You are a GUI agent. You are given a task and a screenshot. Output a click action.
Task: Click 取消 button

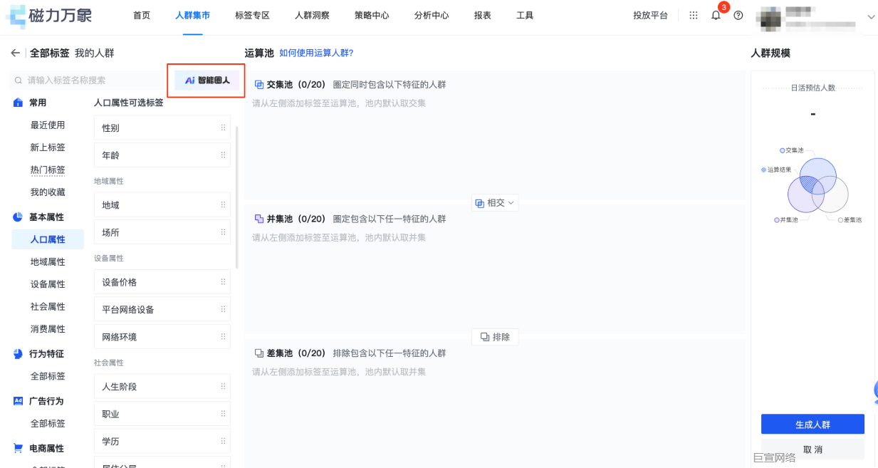tap(812, 449)
